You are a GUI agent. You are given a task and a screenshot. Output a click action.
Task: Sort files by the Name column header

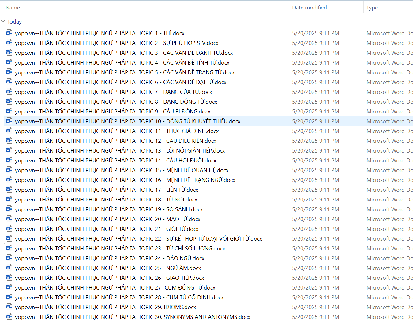[13, 8]
